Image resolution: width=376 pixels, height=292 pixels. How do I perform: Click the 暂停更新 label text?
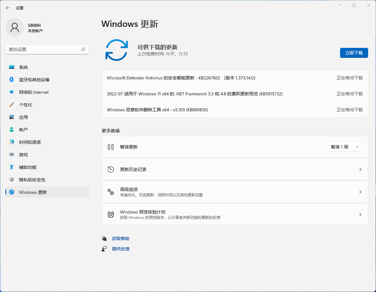[x=129, y=147]
